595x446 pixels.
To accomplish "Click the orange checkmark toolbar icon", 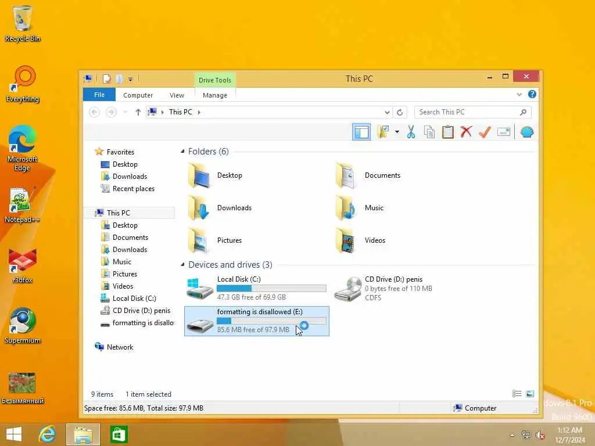I will coord(485,132).
